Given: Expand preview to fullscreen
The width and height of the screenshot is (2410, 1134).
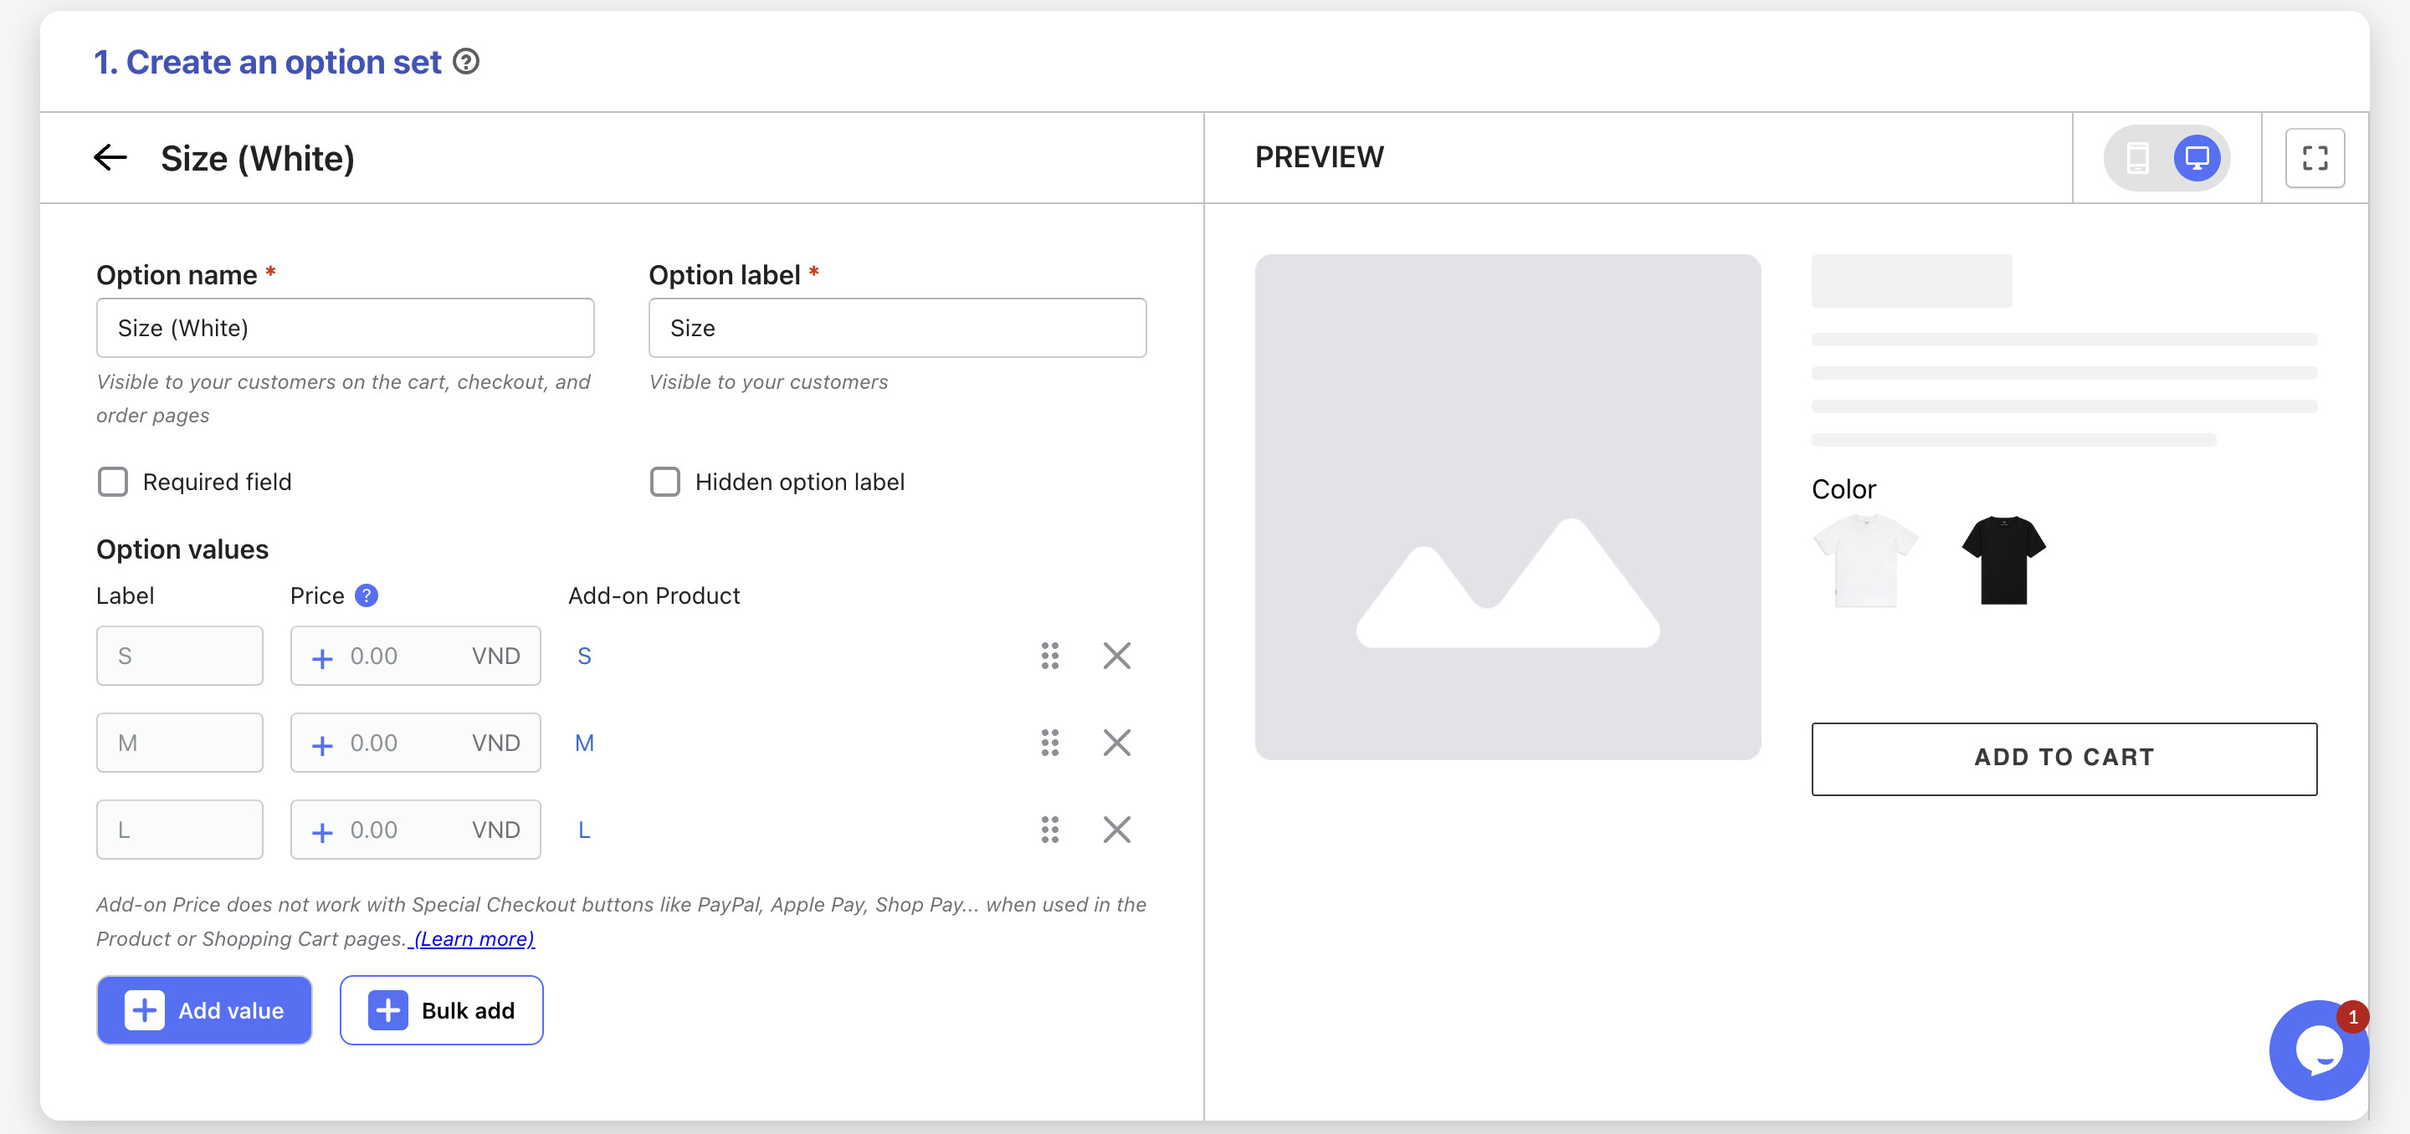Looking at the screenshot, I should pyautogui.click(x=2315, y=158).
